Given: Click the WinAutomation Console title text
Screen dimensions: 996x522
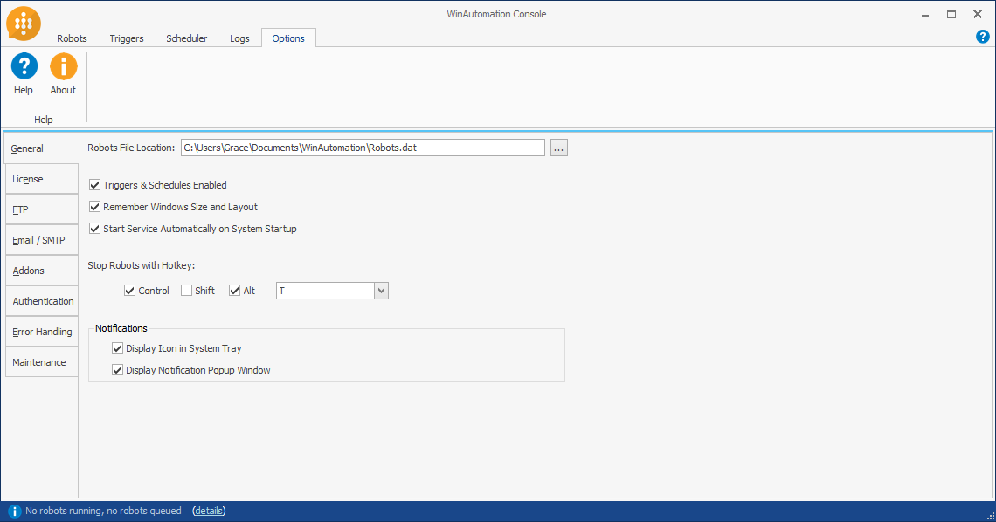Looking at the screenshot, I should pyautogui.click(x=497, y=14).
